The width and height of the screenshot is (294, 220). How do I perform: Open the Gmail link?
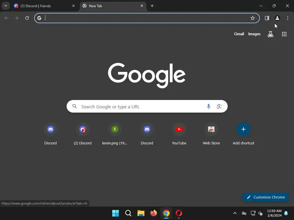click(239, 34)
